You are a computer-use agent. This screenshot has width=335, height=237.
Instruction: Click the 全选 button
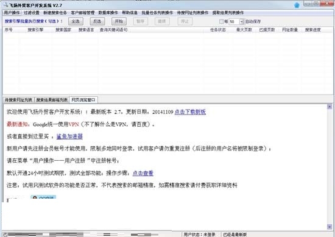click(x=76, y=21)
